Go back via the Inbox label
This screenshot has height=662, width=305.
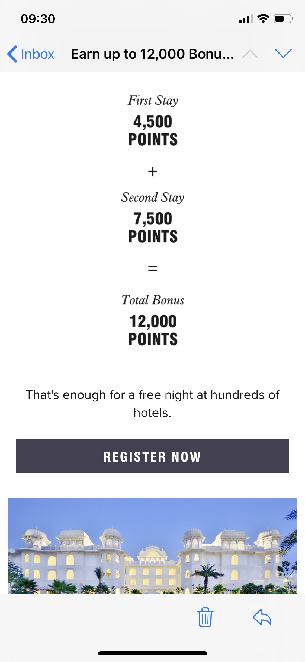pyautogui.click(x=37, y=54)
